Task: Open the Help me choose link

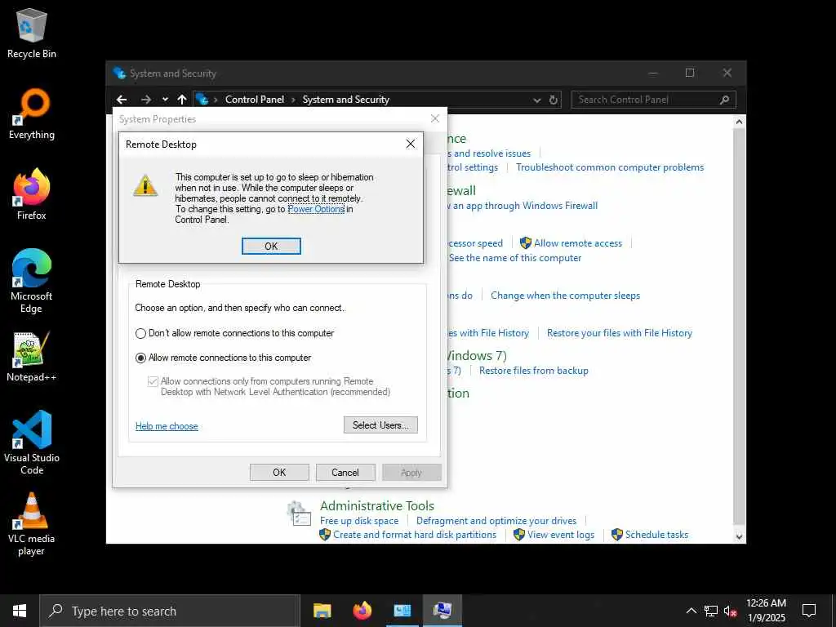Action: click(x=167, y=426)
